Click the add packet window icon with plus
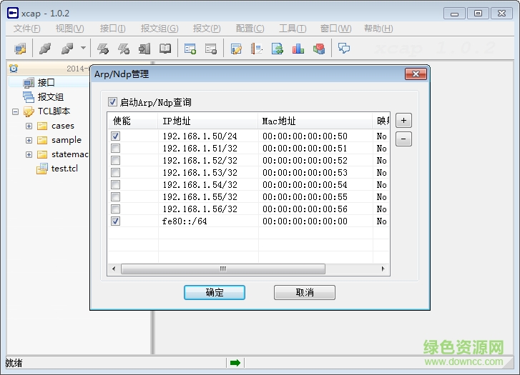520x375 pixels. 190,49
